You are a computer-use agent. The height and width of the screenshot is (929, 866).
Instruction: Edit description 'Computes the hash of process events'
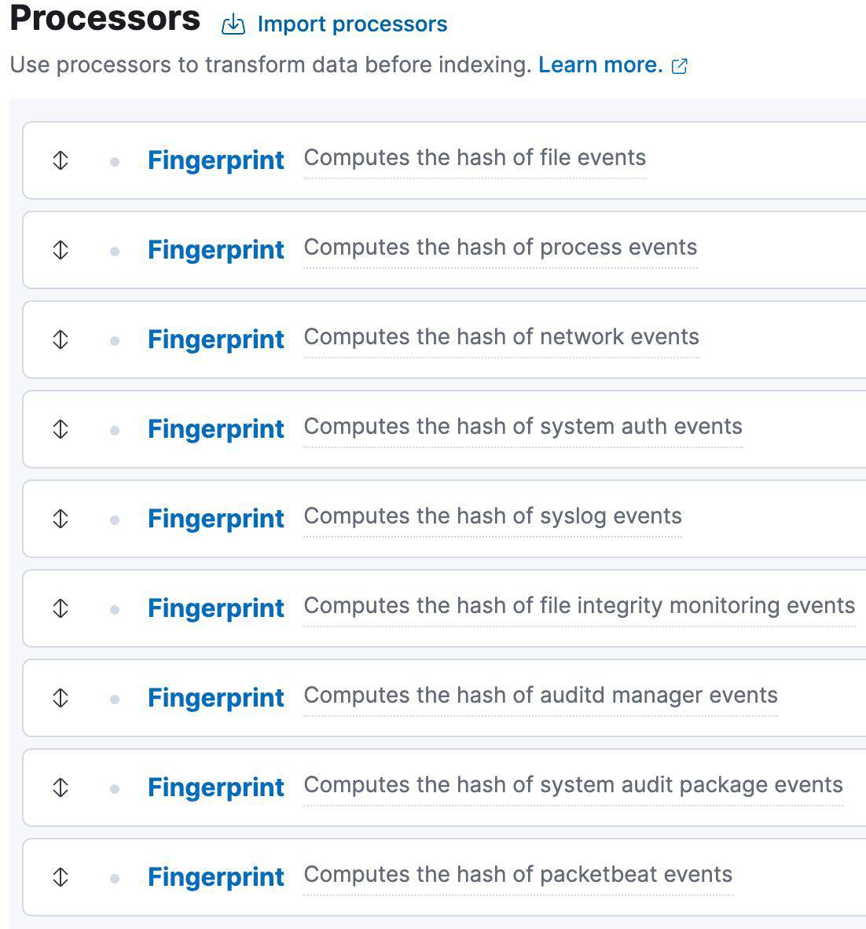click(x=501, y=248)
